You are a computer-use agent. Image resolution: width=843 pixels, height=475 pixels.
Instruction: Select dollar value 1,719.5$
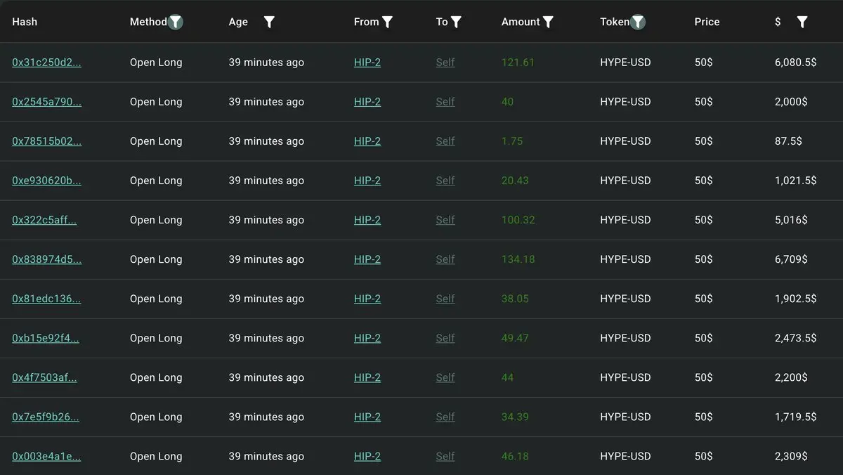pos(795,417)
